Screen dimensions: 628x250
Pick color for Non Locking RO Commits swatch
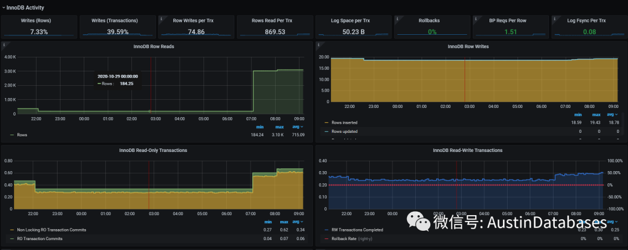coord(12,230)
